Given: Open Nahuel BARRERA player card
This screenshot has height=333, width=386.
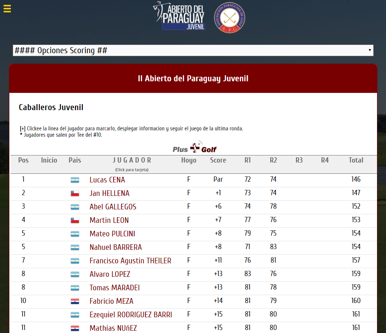Looking at the screenshot, I should pyautogui.click(x=115, y=248).
